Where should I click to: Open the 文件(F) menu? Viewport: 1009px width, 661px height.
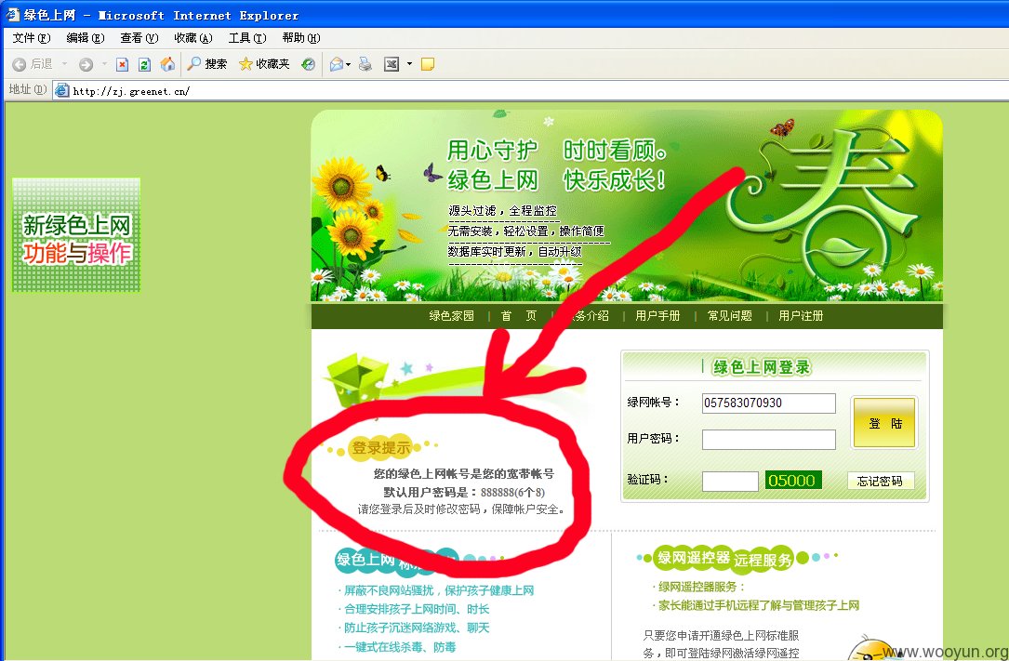32,38
